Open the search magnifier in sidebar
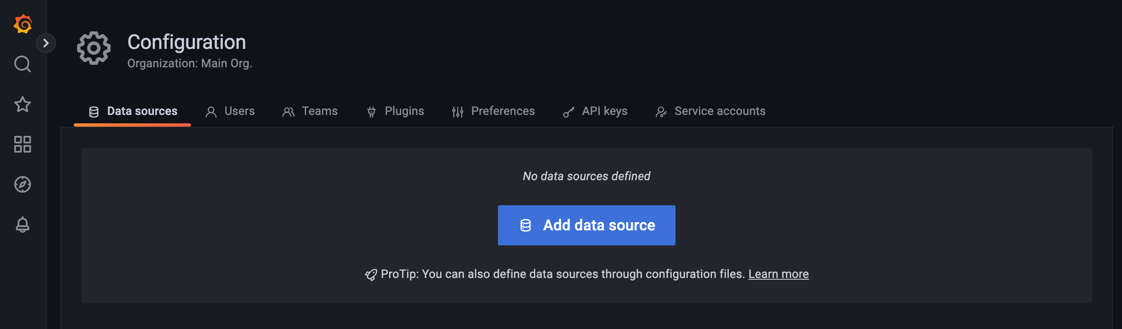Viewport: 1122px width, 329px height. 23,64
